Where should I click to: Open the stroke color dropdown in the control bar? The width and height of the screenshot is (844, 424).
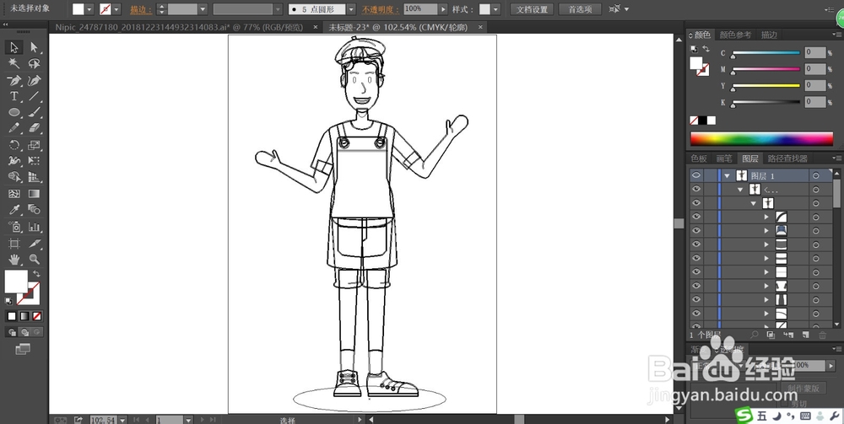[116, 9]
